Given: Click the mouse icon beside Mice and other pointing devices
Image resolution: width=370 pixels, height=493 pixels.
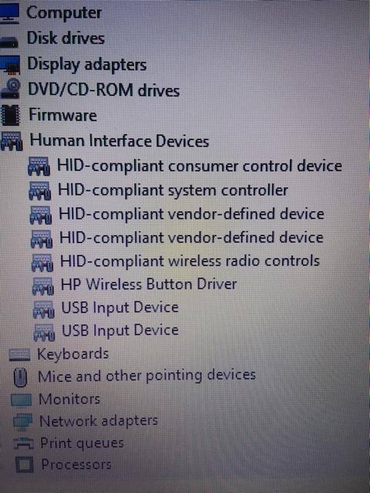Looking at the screenshot, I should pos(21,377).
